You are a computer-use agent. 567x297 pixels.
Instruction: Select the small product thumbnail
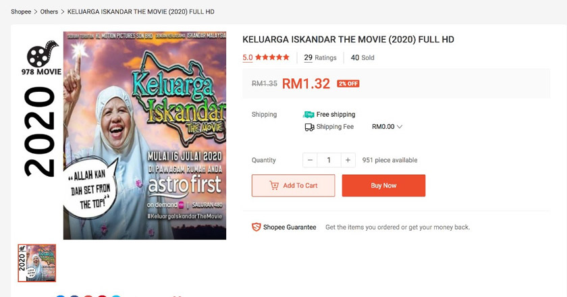[37, 263]
